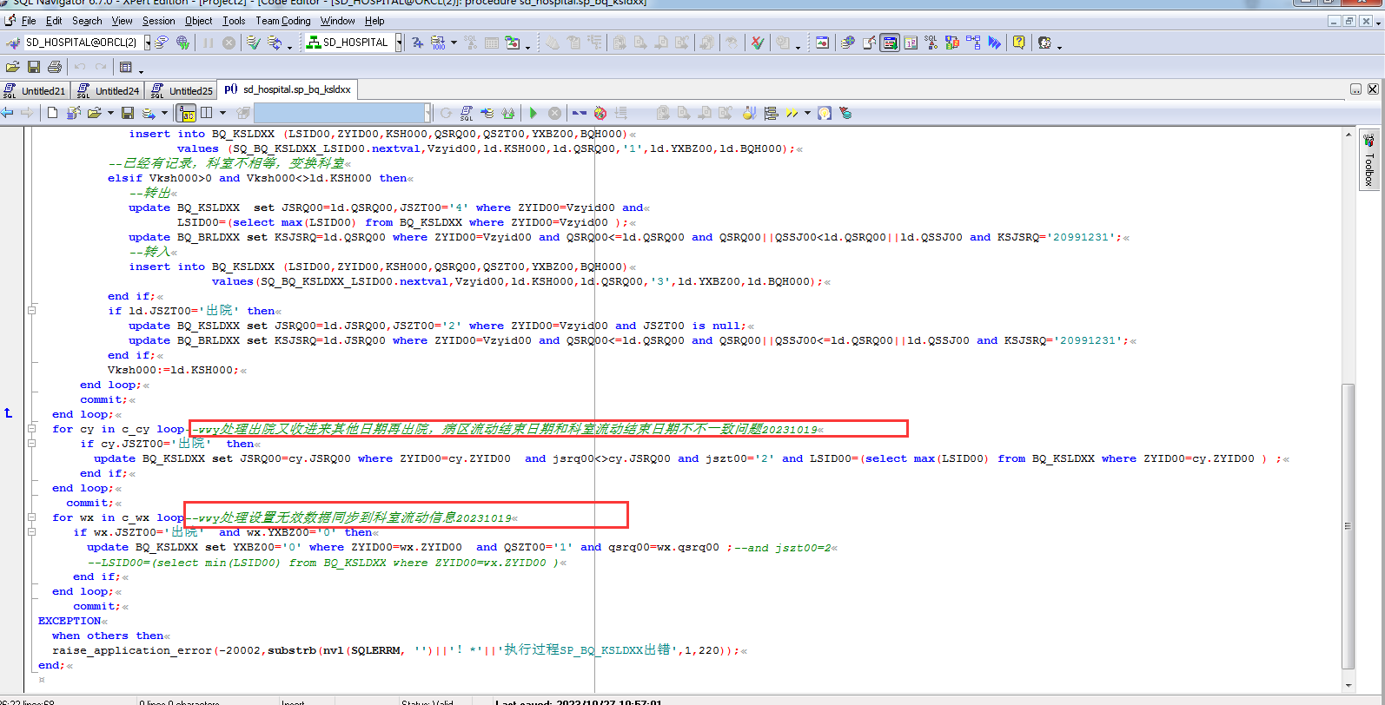Click the blue back arrow in editor toolbar
Image resolution: width=1385 pixels, height=705 pixels.
[x=8, y=113]
